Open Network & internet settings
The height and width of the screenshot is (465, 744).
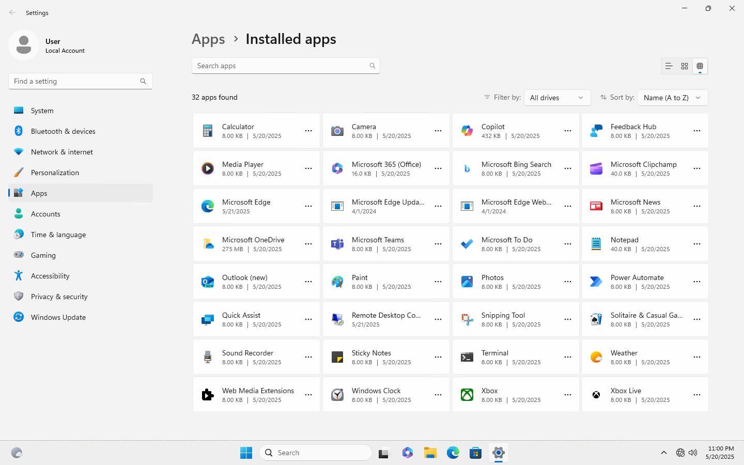click(81, 152)
